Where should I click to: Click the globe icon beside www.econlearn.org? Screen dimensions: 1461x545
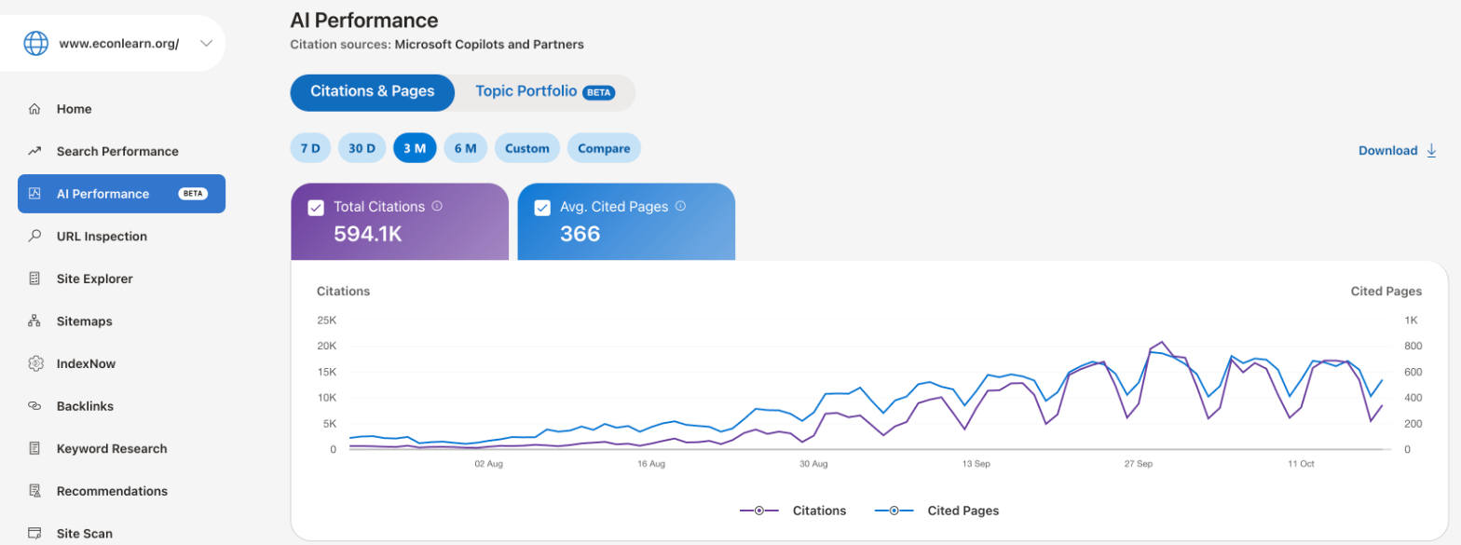[x=35, y=43]
